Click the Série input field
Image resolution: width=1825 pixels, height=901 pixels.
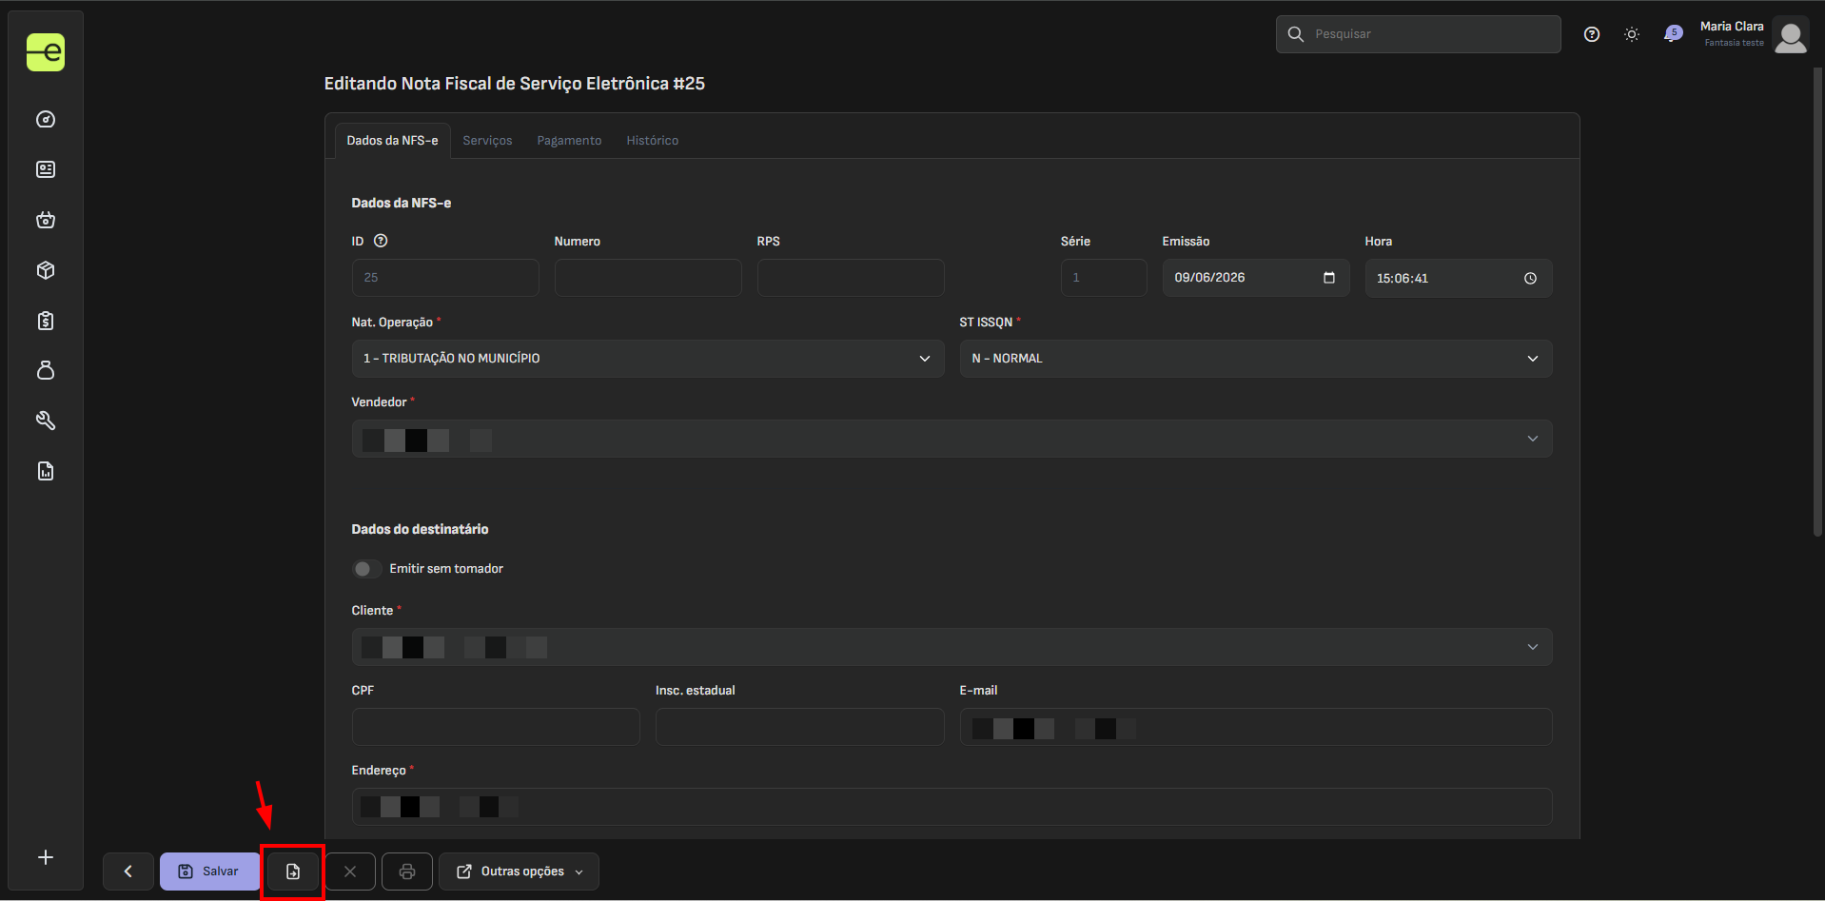click(1104, 278)
